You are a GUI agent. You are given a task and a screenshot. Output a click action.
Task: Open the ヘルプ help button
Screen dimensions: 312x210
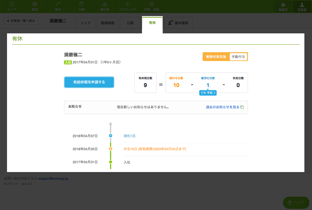pos(296,203)
